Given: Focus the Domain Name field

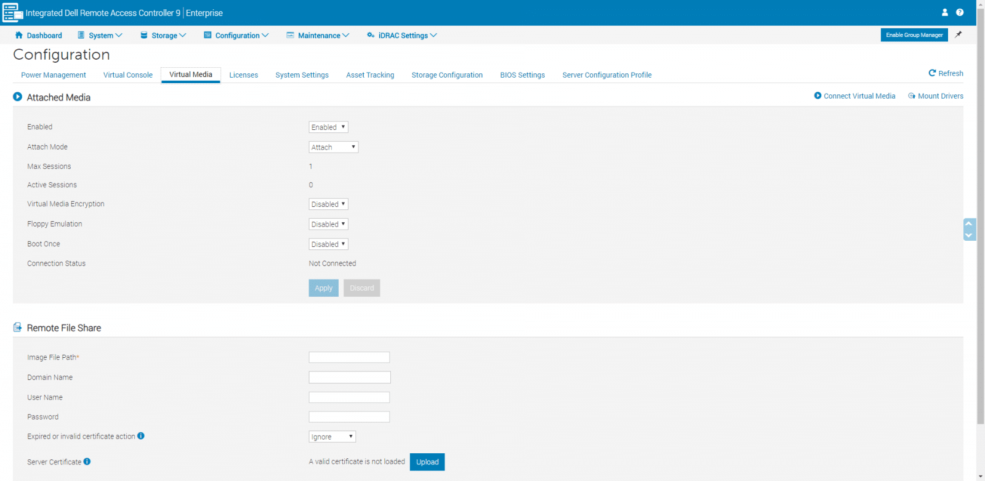Looking at the screenshot, I should [350, 377].
